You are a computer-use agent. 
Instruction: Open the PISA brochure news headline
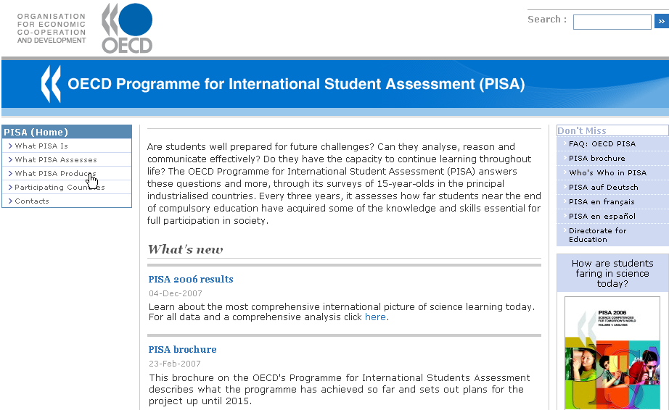click(x=182, y=350)
